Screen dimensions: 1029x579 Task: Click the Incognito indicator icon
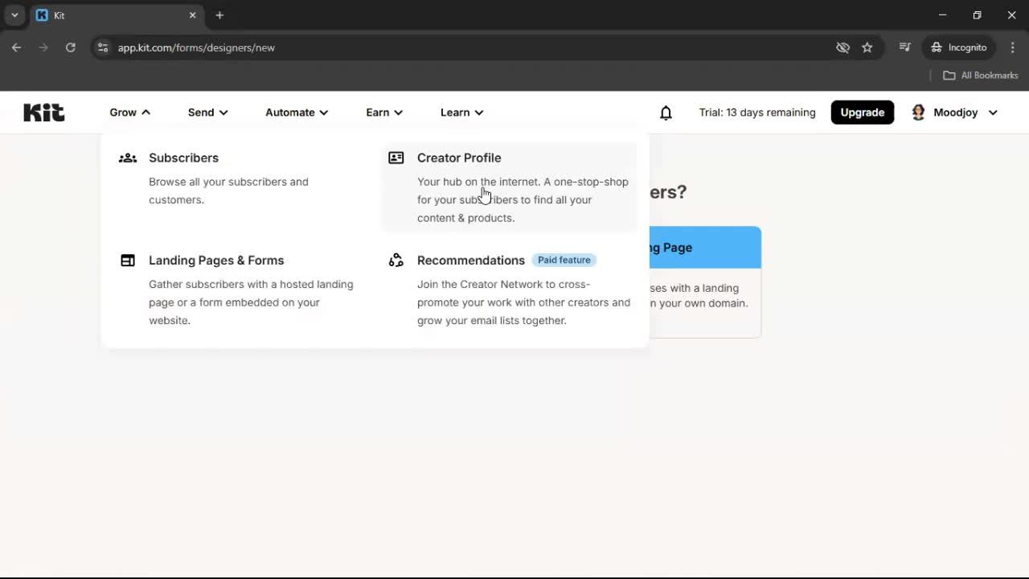(x=937, y=47)
